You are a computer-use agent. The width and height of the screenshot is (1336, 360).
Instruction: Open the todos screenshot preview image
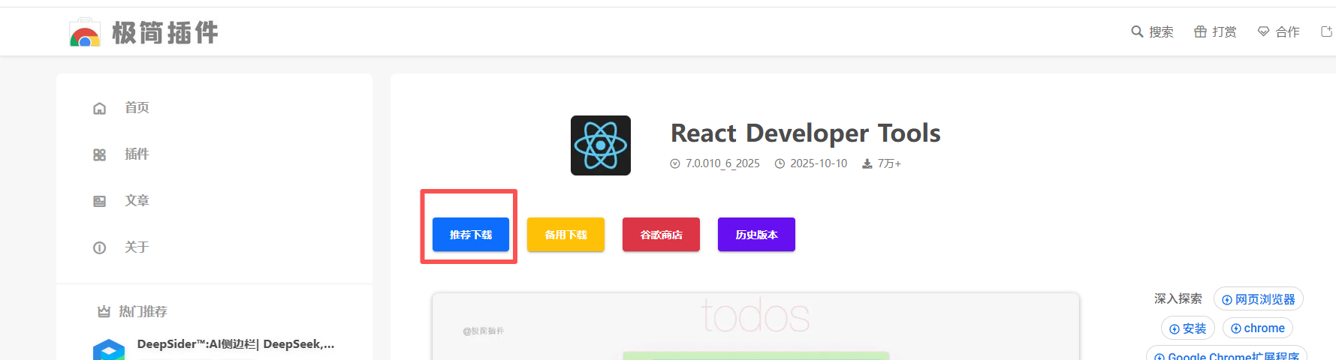coord(755,327)
